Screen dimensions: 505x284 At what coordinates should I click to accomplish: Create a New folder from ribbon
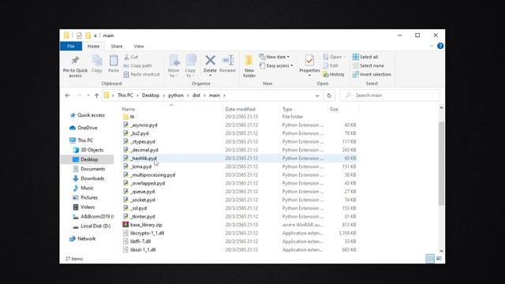(249, 66)
